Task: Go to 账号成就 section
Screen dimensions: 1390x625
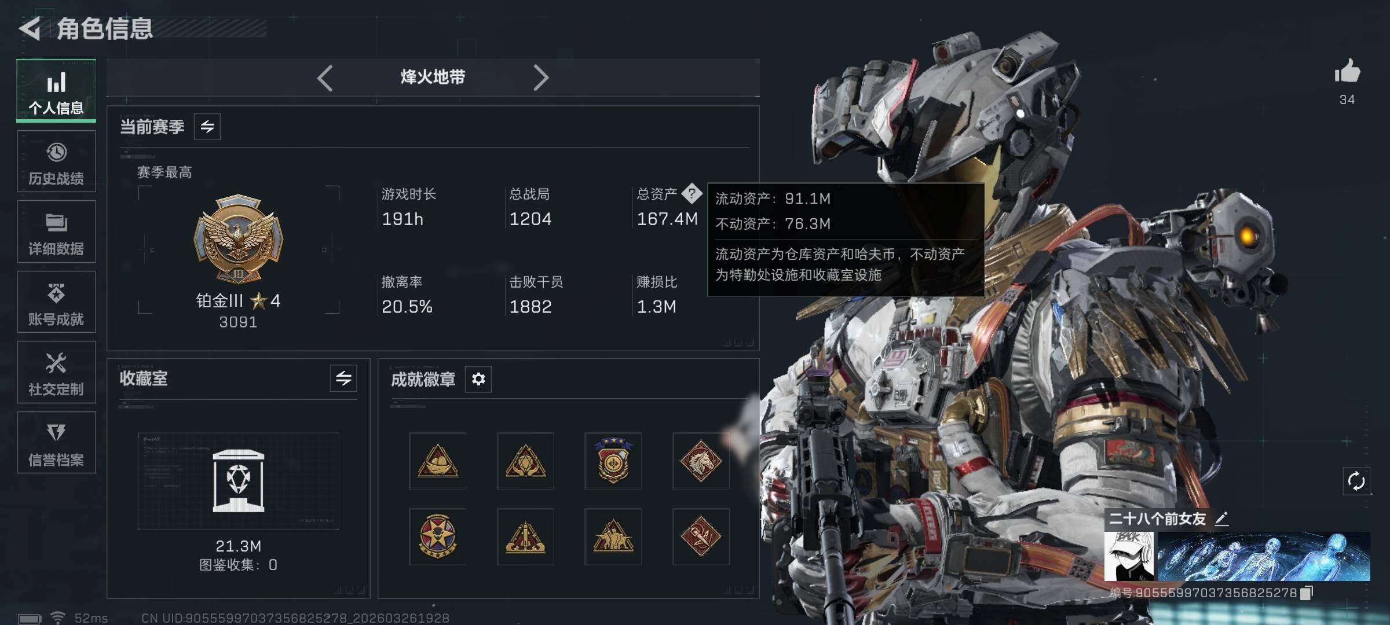Action: point(56,302)
